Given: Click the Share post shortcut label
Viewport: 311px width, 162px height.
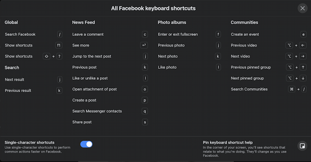Looking at the screenshot, I should (x=82, y=122).
